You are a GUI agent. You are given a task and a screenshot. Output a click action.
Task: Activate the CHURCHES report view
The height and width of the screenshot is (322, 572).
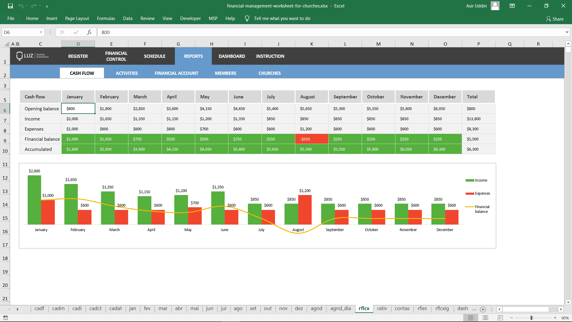pos(269,73)
